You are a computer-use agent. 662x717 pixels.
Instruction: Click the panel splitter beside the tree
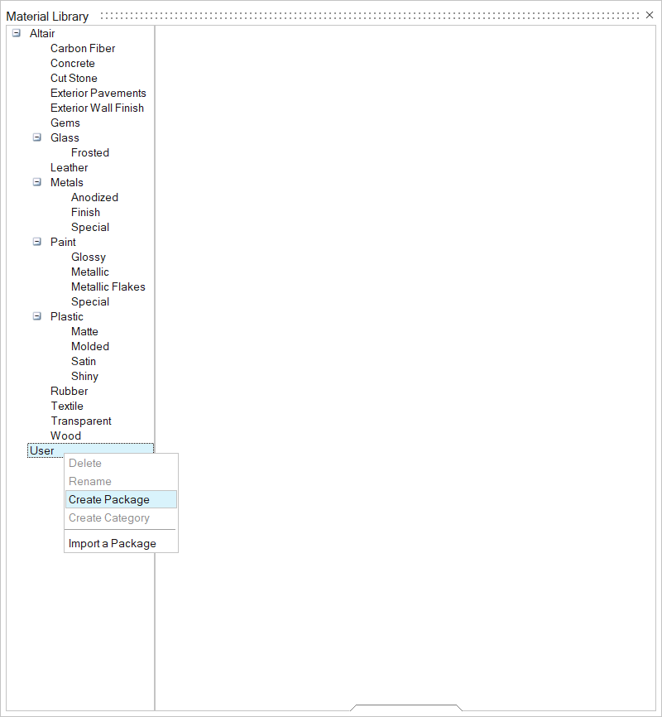155,364
